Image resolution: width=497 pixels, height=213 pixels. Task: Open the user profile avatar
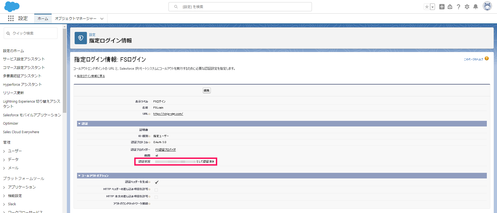(x=487, y=6)
